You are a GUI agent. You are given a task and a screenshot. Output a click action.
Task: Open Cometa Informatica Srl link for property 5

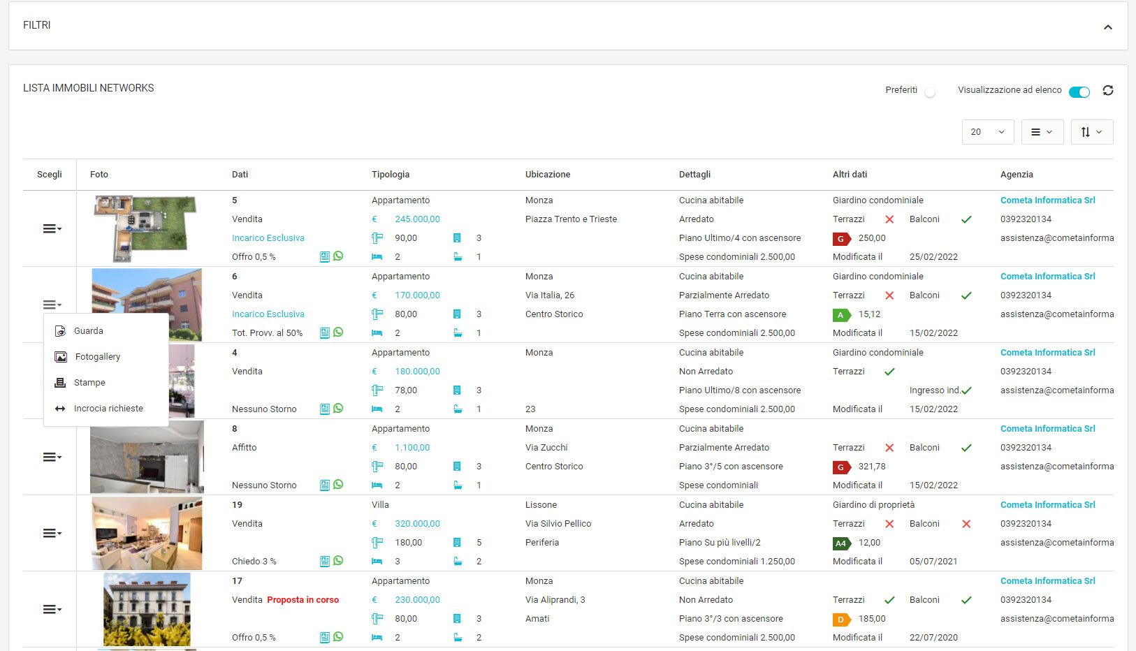(1047, 200)
